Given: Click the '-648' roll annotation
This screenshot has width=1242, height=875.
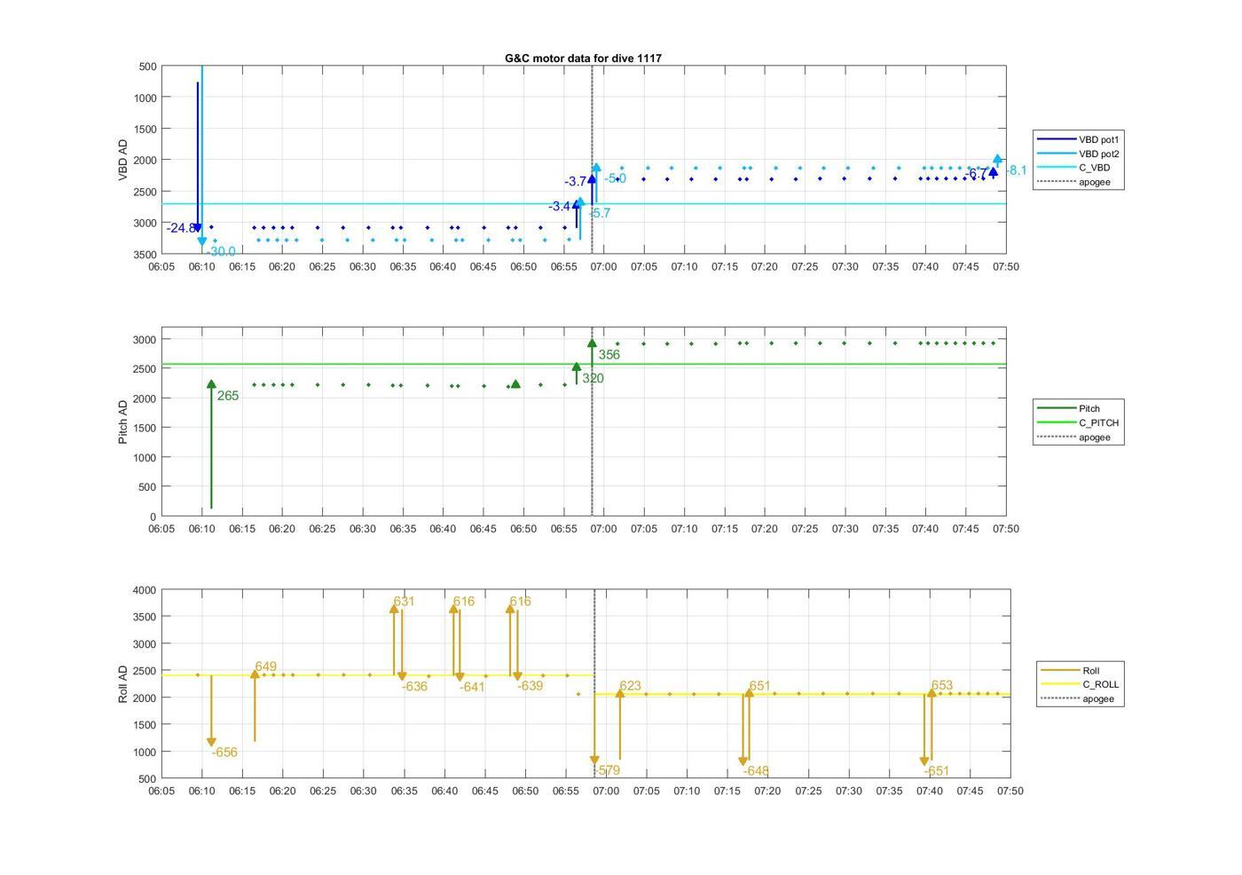Looking at the screenshot, I should point(756,771).
